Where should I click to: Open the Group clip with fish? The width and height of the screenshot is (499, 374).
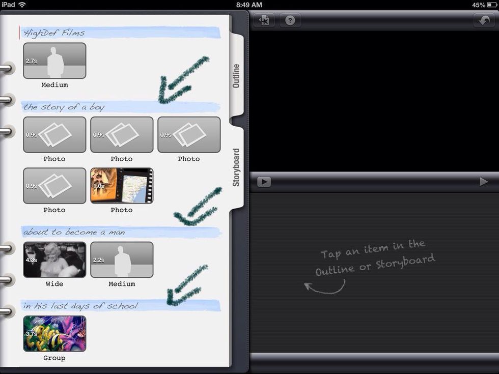click(54, 333)
